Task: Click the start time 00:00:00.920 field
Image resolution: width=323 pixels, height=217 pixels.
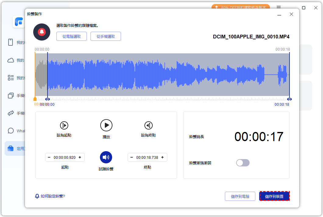Action: [65, 157]
